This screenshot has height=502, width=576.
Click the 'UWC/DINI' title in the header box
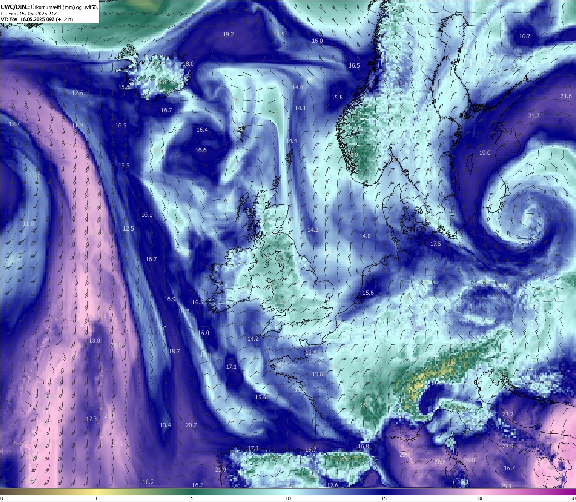tap(15, 7)
